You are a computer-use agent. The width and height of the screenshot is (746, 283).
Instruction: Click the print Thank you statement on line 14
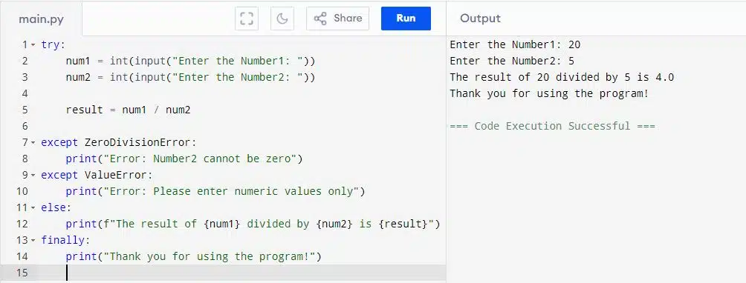click(194, 256)
